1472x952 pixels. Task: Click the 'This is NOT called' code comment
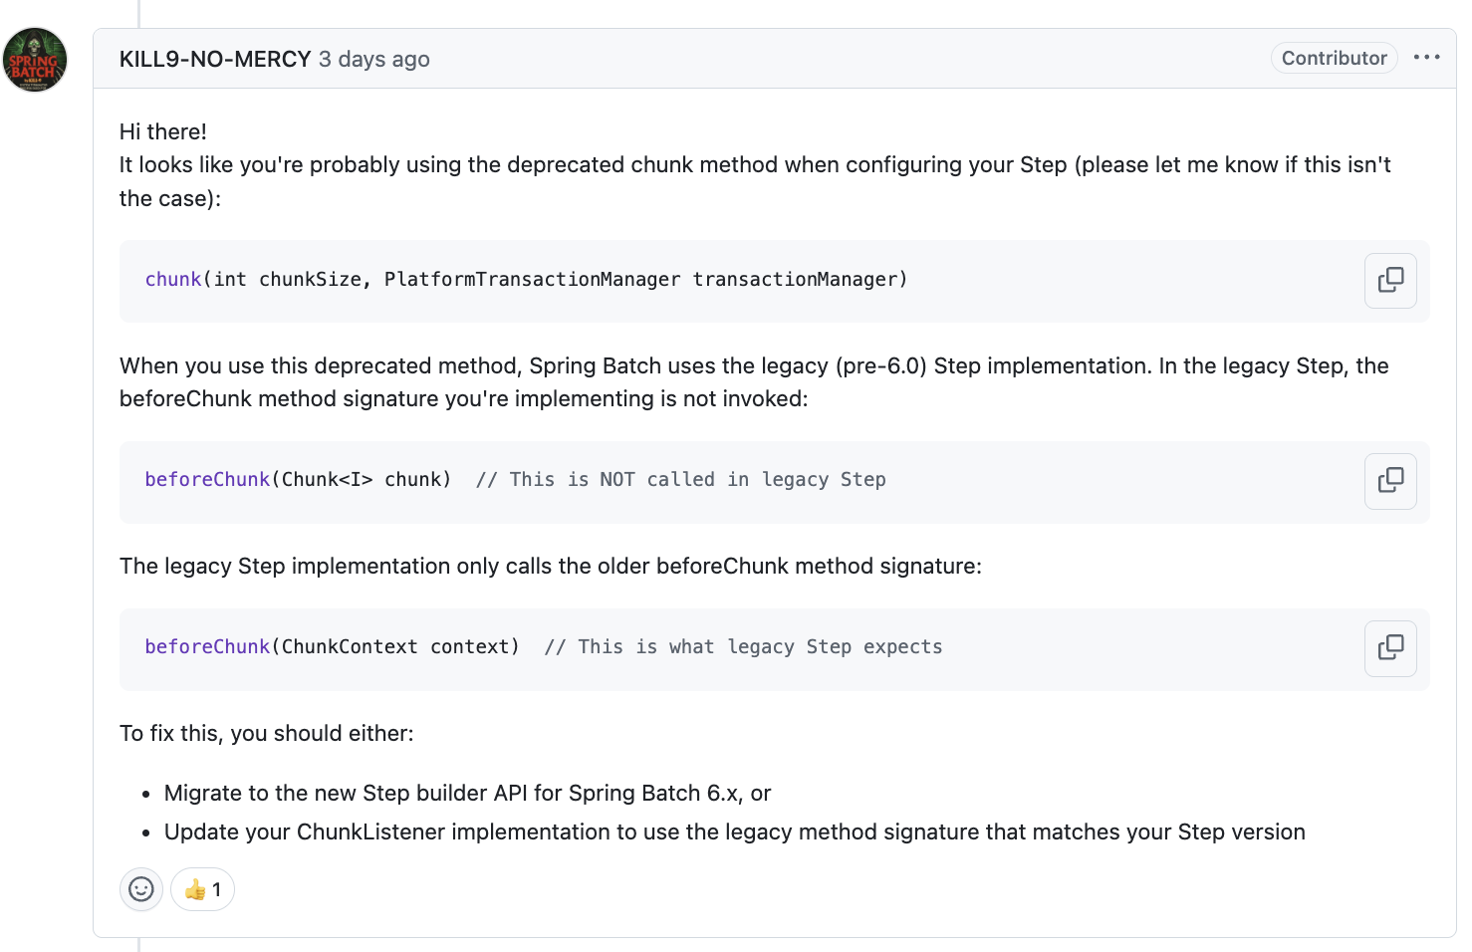point(681,480)
